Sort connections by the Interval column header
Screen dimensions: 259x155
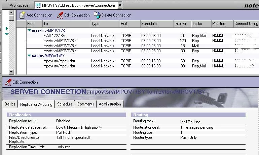click(181, 24)
